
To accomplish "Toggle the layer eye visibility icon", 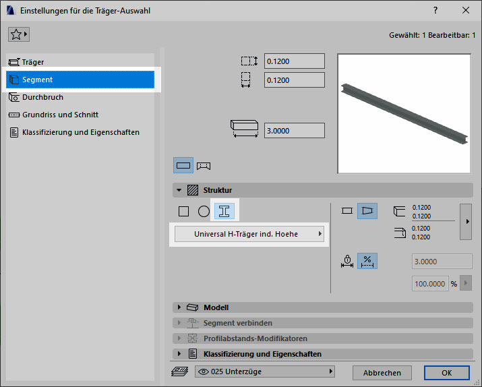I will coord(203,371).
